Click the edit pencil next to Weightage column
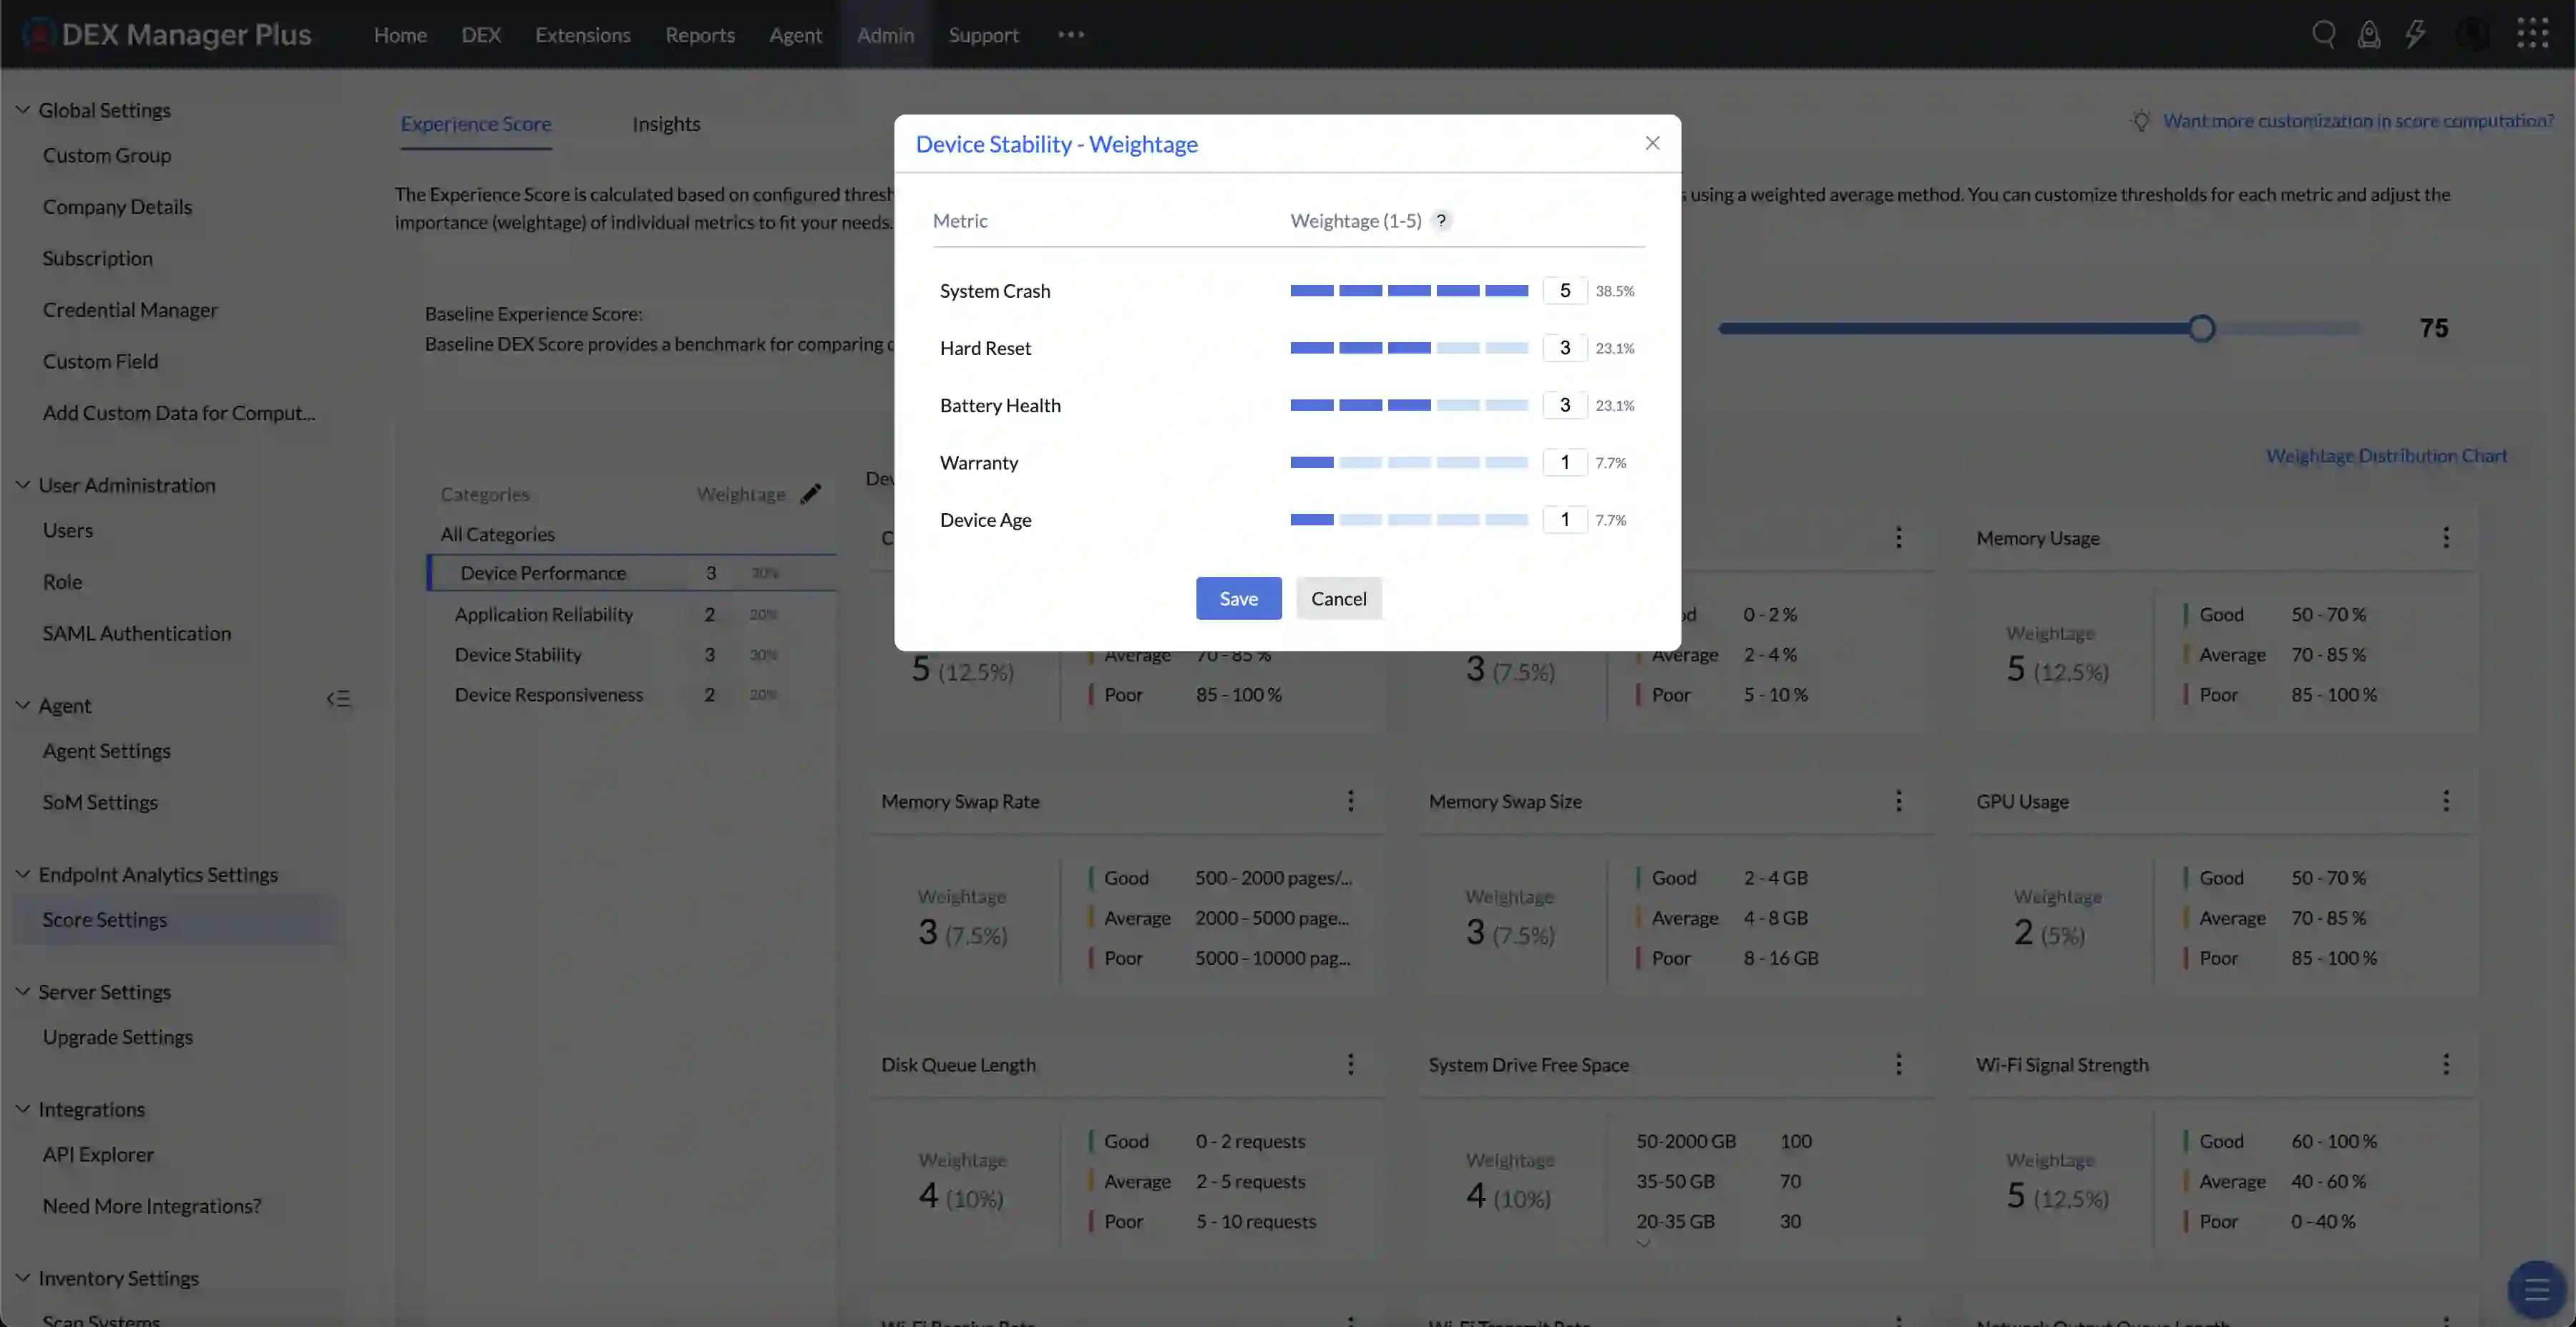 (811, 493)
